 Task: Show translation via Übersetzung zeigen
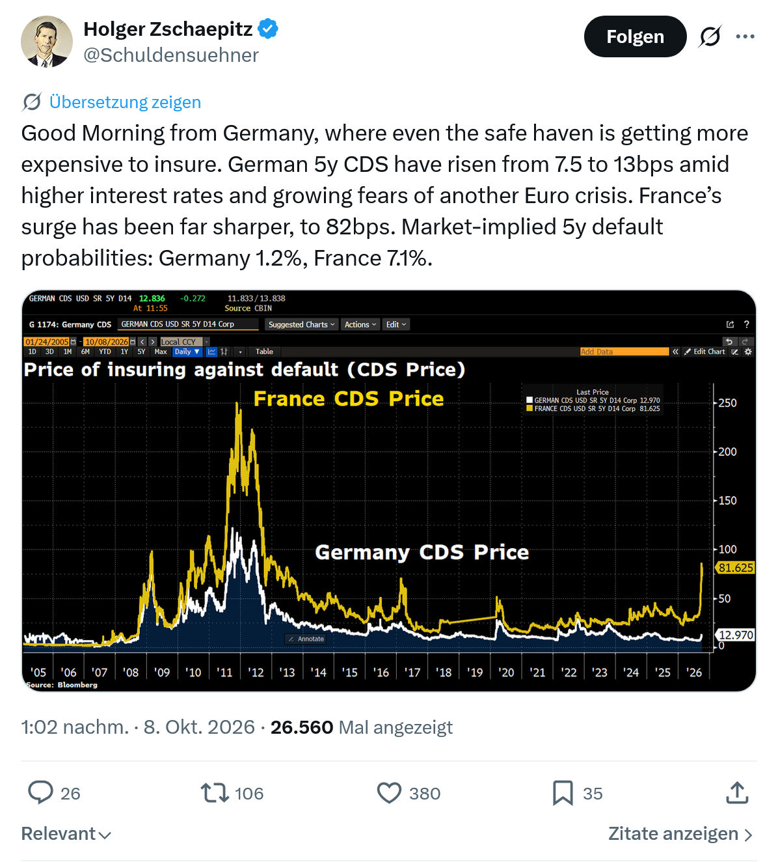[125, 102]
